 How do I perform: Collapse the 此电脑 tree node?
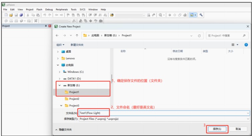coord(58,65)
